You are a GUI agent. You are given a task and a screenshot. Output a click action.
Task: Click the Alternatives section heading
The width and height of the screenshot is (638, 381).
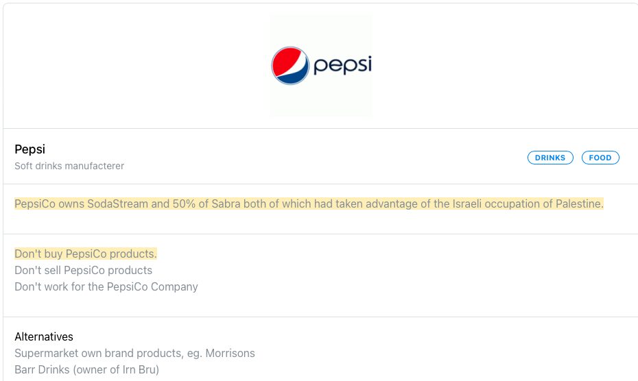tap(44, 336)
